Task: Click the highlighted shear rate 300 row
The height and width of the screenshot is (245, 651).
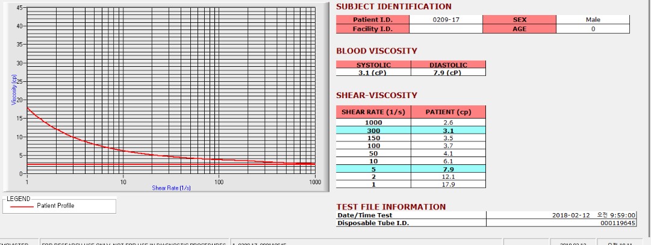Action: pos(411,131)
